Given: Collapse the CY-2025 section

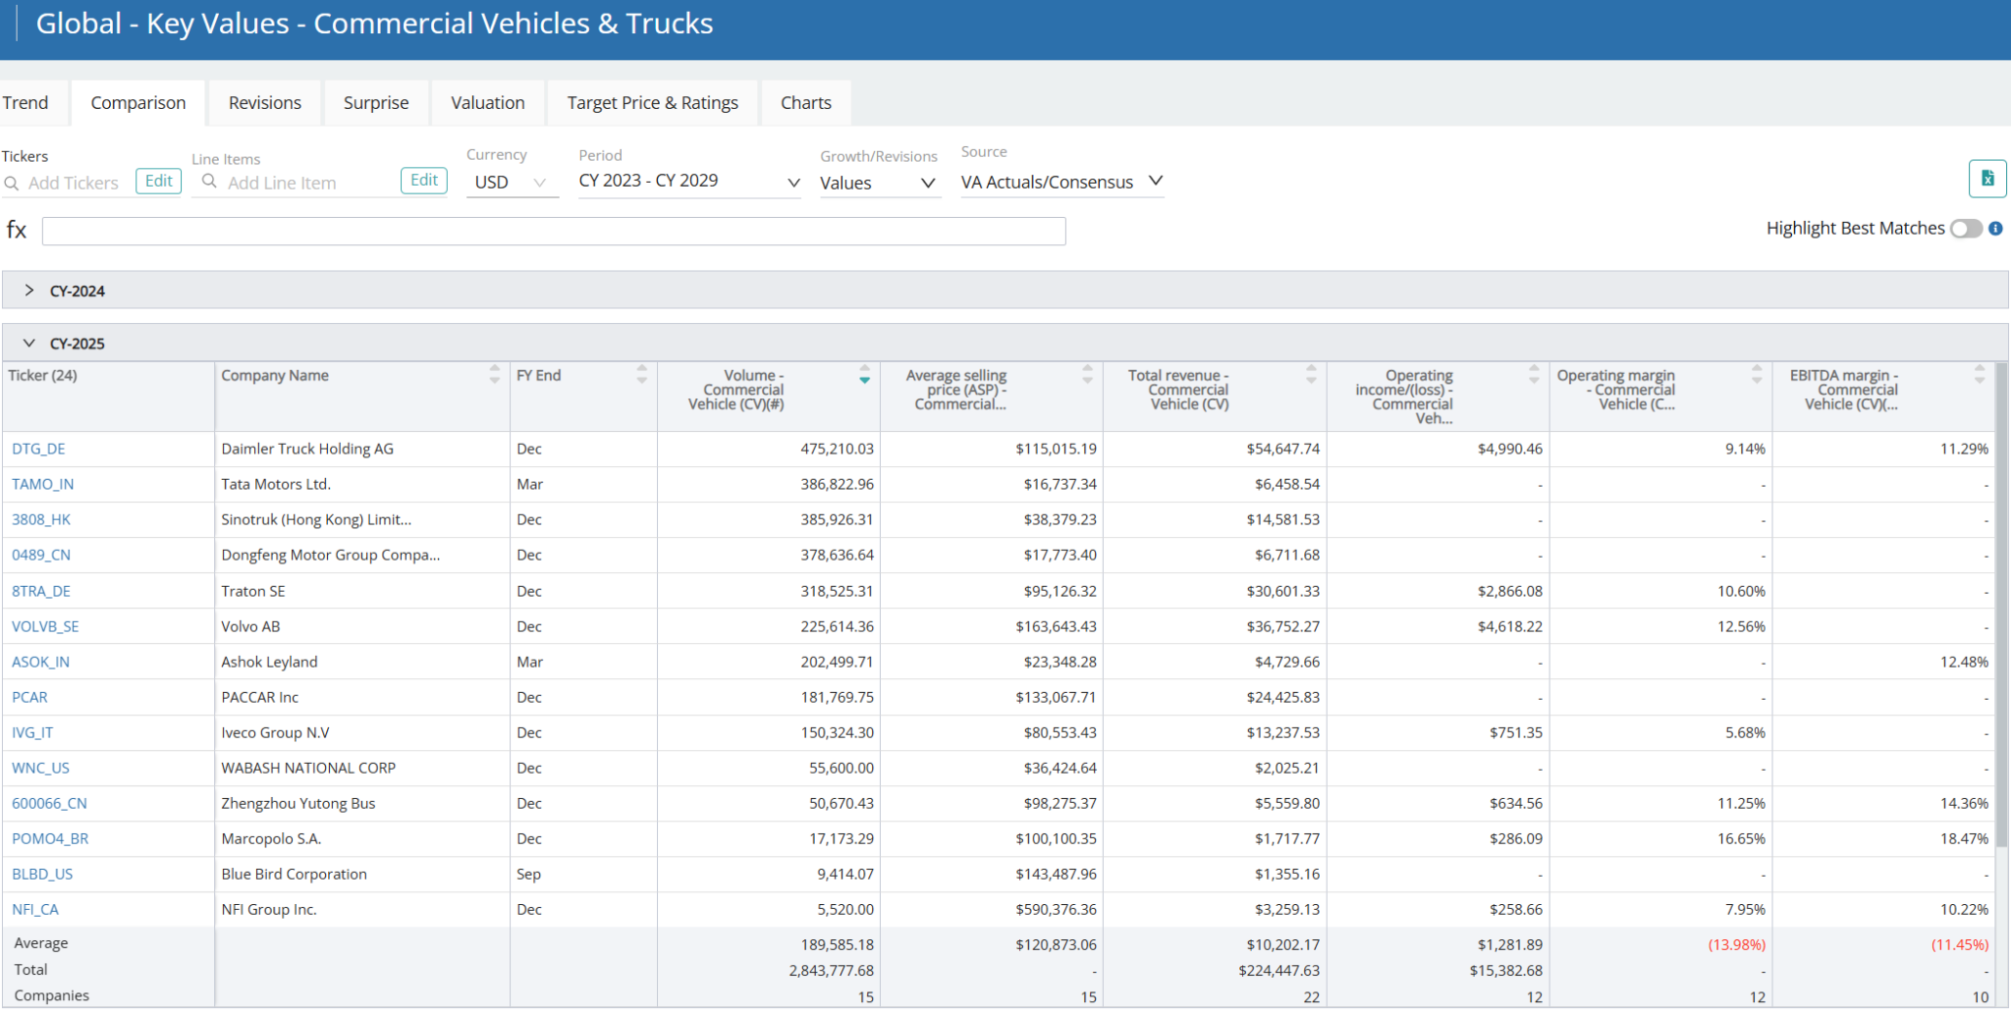Looking at the screenshot, I should pyautogui.click(x=29, y=344).
